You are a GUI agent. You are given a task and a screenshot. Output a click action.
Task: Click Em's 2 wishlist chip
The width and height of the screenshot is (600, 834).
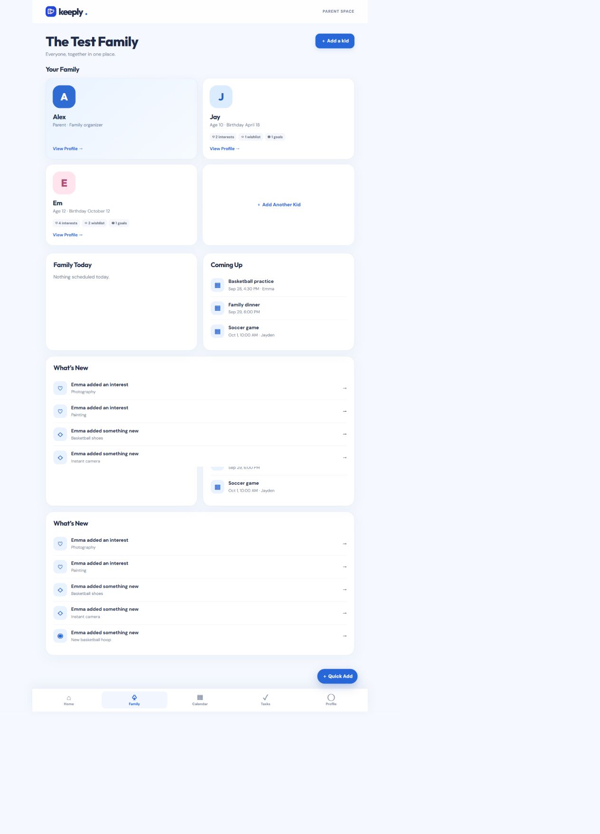tap(94, 223)
